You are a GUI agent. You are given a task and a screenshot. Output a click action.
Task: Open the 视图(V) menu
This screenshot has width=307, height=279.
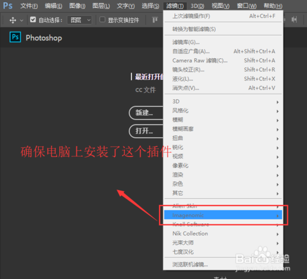(220, 6)
